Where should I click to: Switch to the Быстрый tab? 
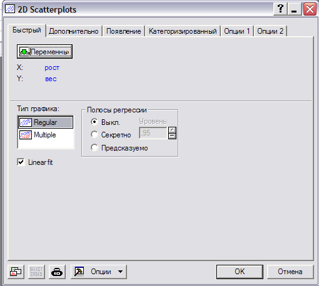27,30
